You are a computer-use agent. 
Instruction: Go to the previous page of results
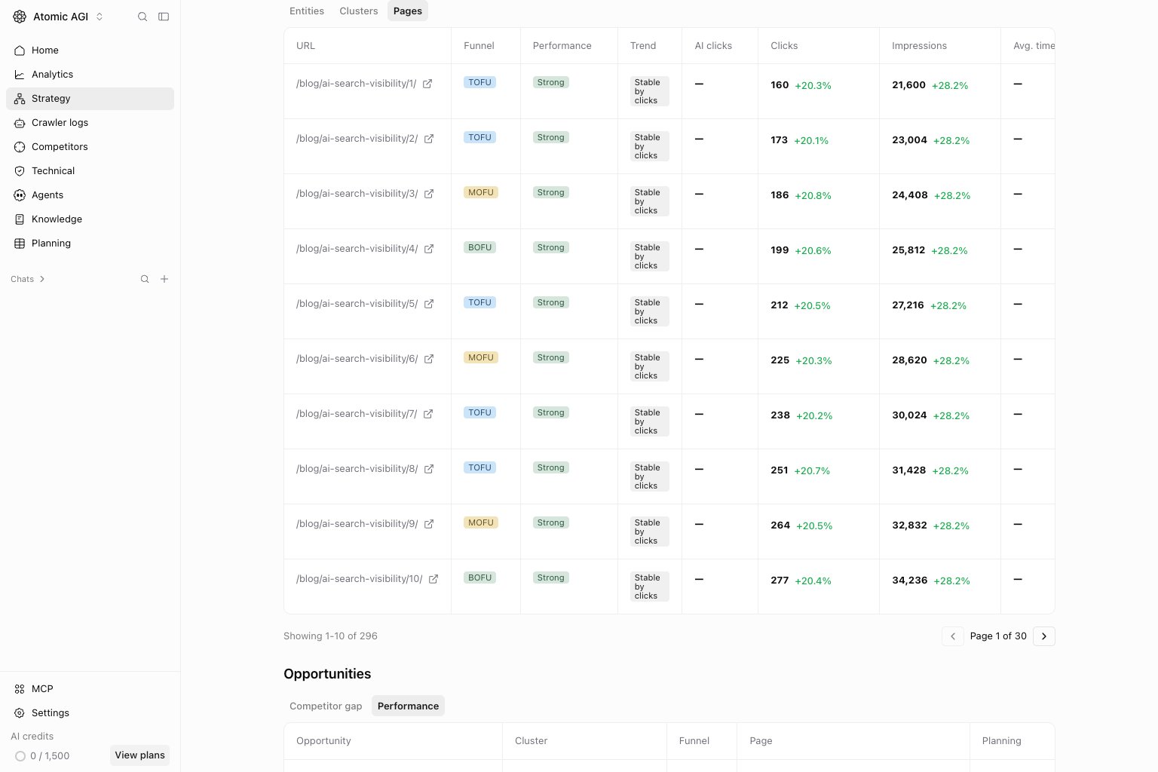pos(953,636)
